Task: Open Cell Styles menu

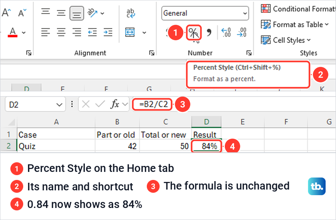Action: [286, 40]
